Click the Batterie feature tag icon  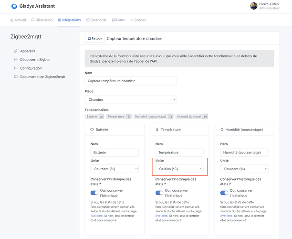coord(101,116)
